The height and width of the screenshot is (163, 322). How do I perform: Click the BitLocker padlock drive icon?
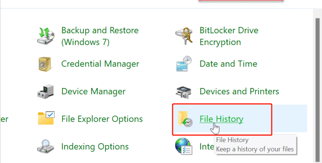[184, 36]
